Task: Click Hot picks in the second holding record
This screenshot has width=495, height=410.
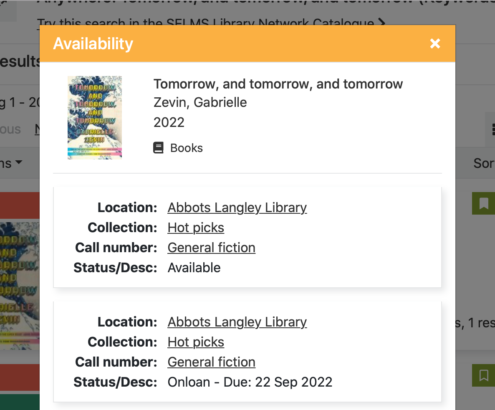Action: pyautogui.click(x=195, y=342)
